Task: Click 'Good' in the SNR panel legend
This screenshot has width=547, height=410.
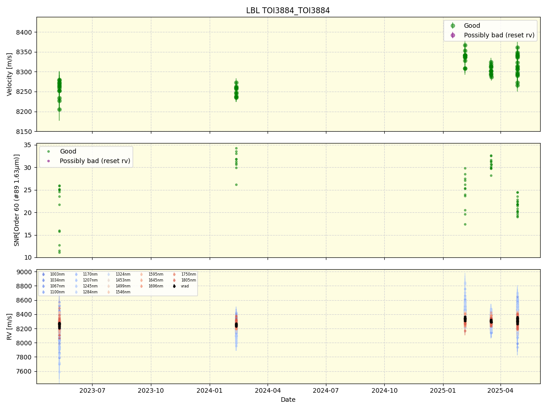Action: click(68, 152)
